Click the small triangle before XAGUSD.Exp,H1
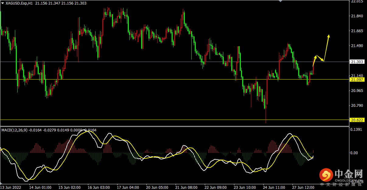Screen dimensions: 367x190 (x=3, y=3)
